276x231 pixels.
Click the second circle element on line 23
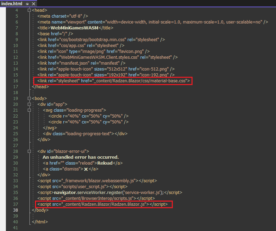pos(88,122)
